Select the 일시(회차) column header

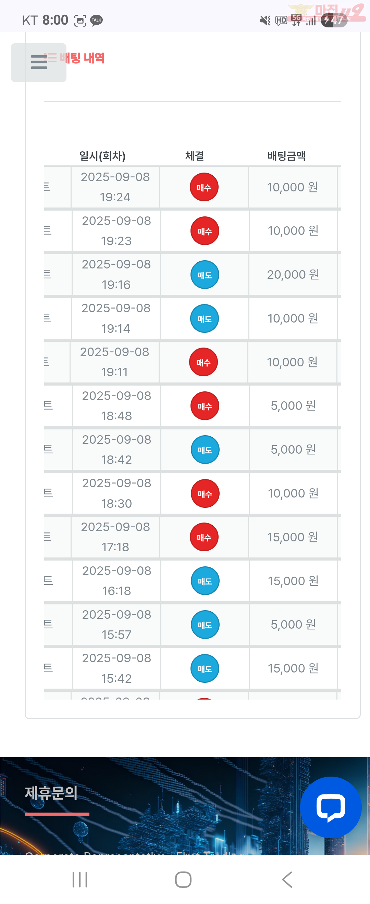pos(102,156)
